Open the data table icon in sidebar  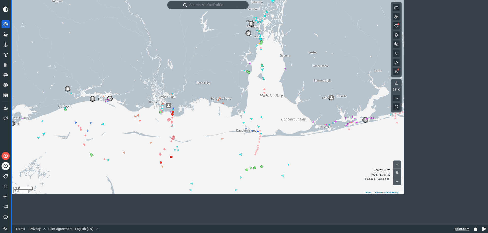click(x=6, y=95)
